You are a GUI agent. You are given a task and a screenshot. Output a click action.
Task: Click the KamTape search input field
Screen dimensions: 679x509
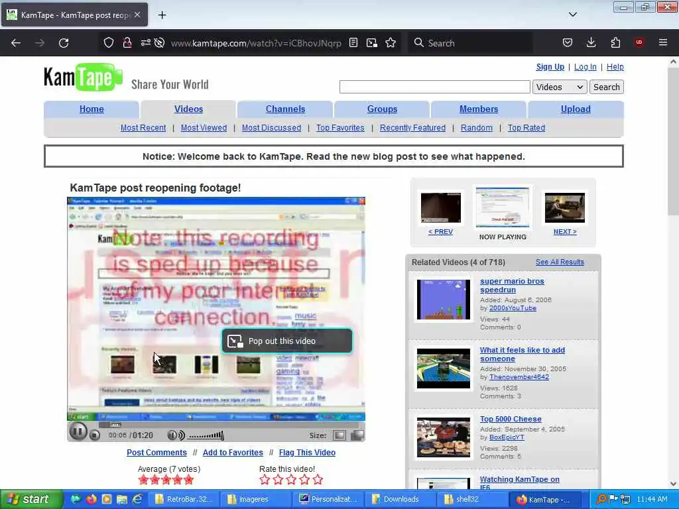[x=435, y=87]
